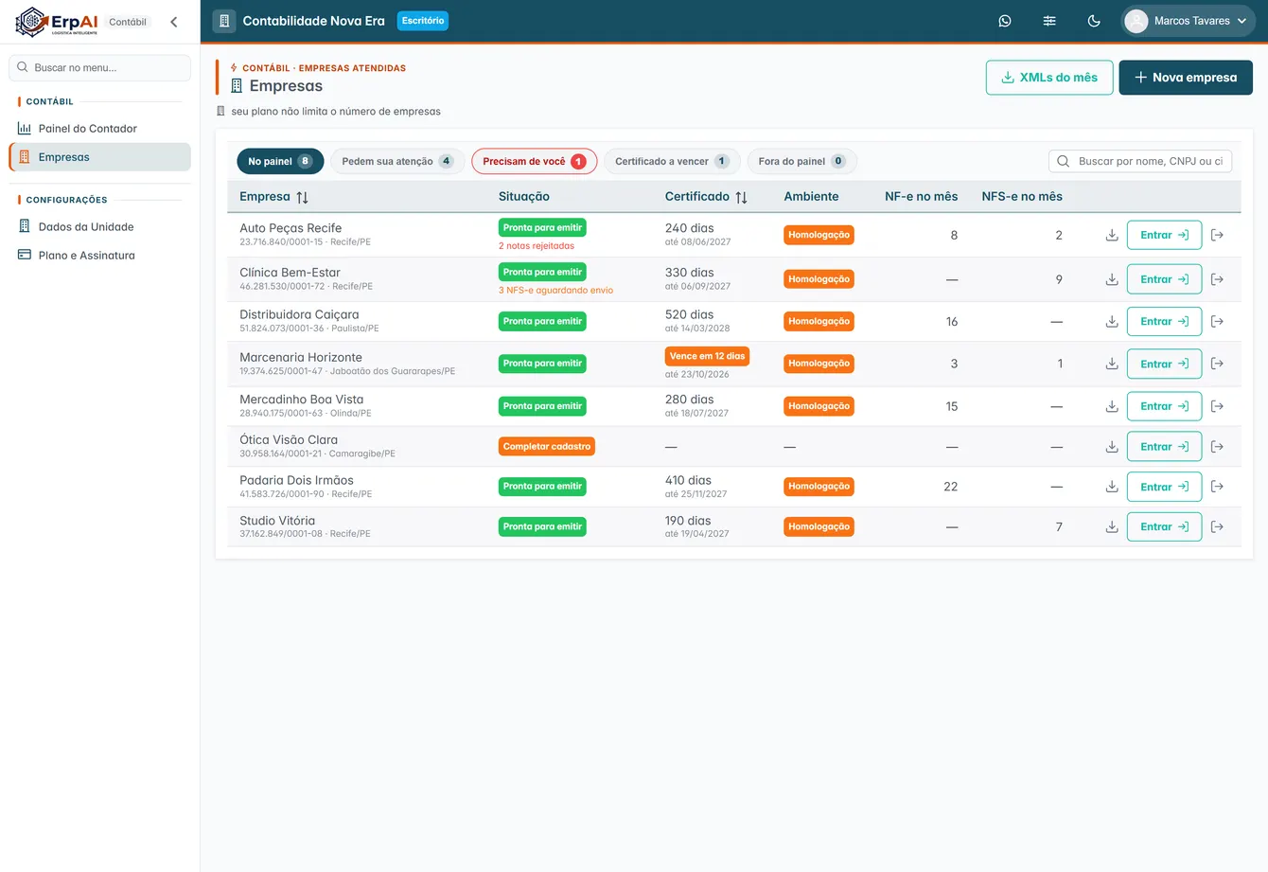Screen dimensions: 1268x872
Task: Filter by Precisam de você
Action: [x=534, y=162]
